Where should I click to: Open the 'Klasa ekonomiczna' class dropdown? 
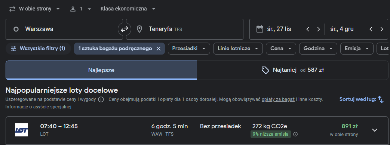[128, 9]
